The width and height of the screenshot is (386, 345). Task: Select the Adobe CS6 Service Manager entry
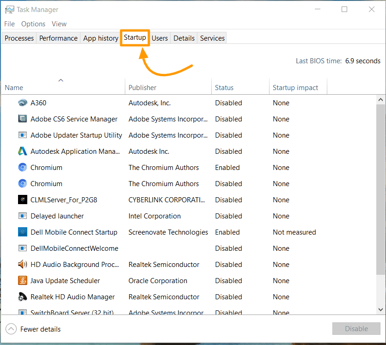click(74, 119)
